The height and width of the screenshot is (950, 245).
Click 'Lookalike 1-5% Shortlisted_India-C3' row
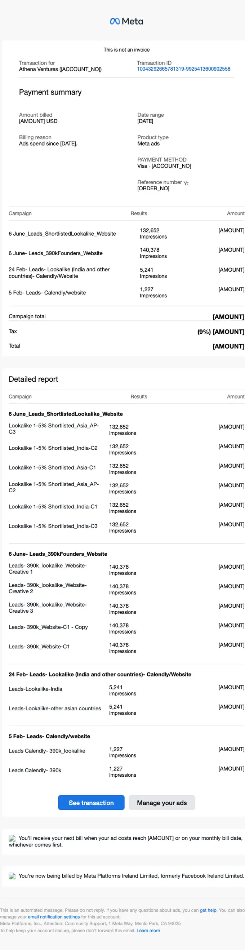tap(126, 527)
